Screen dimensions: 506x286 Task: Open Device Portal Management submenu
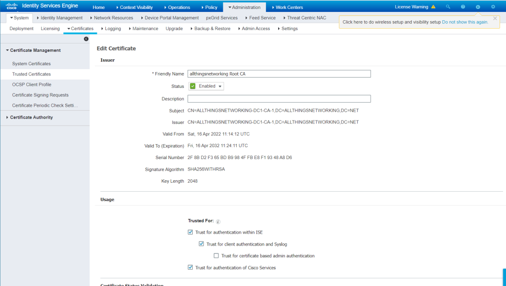pos(170,18)
